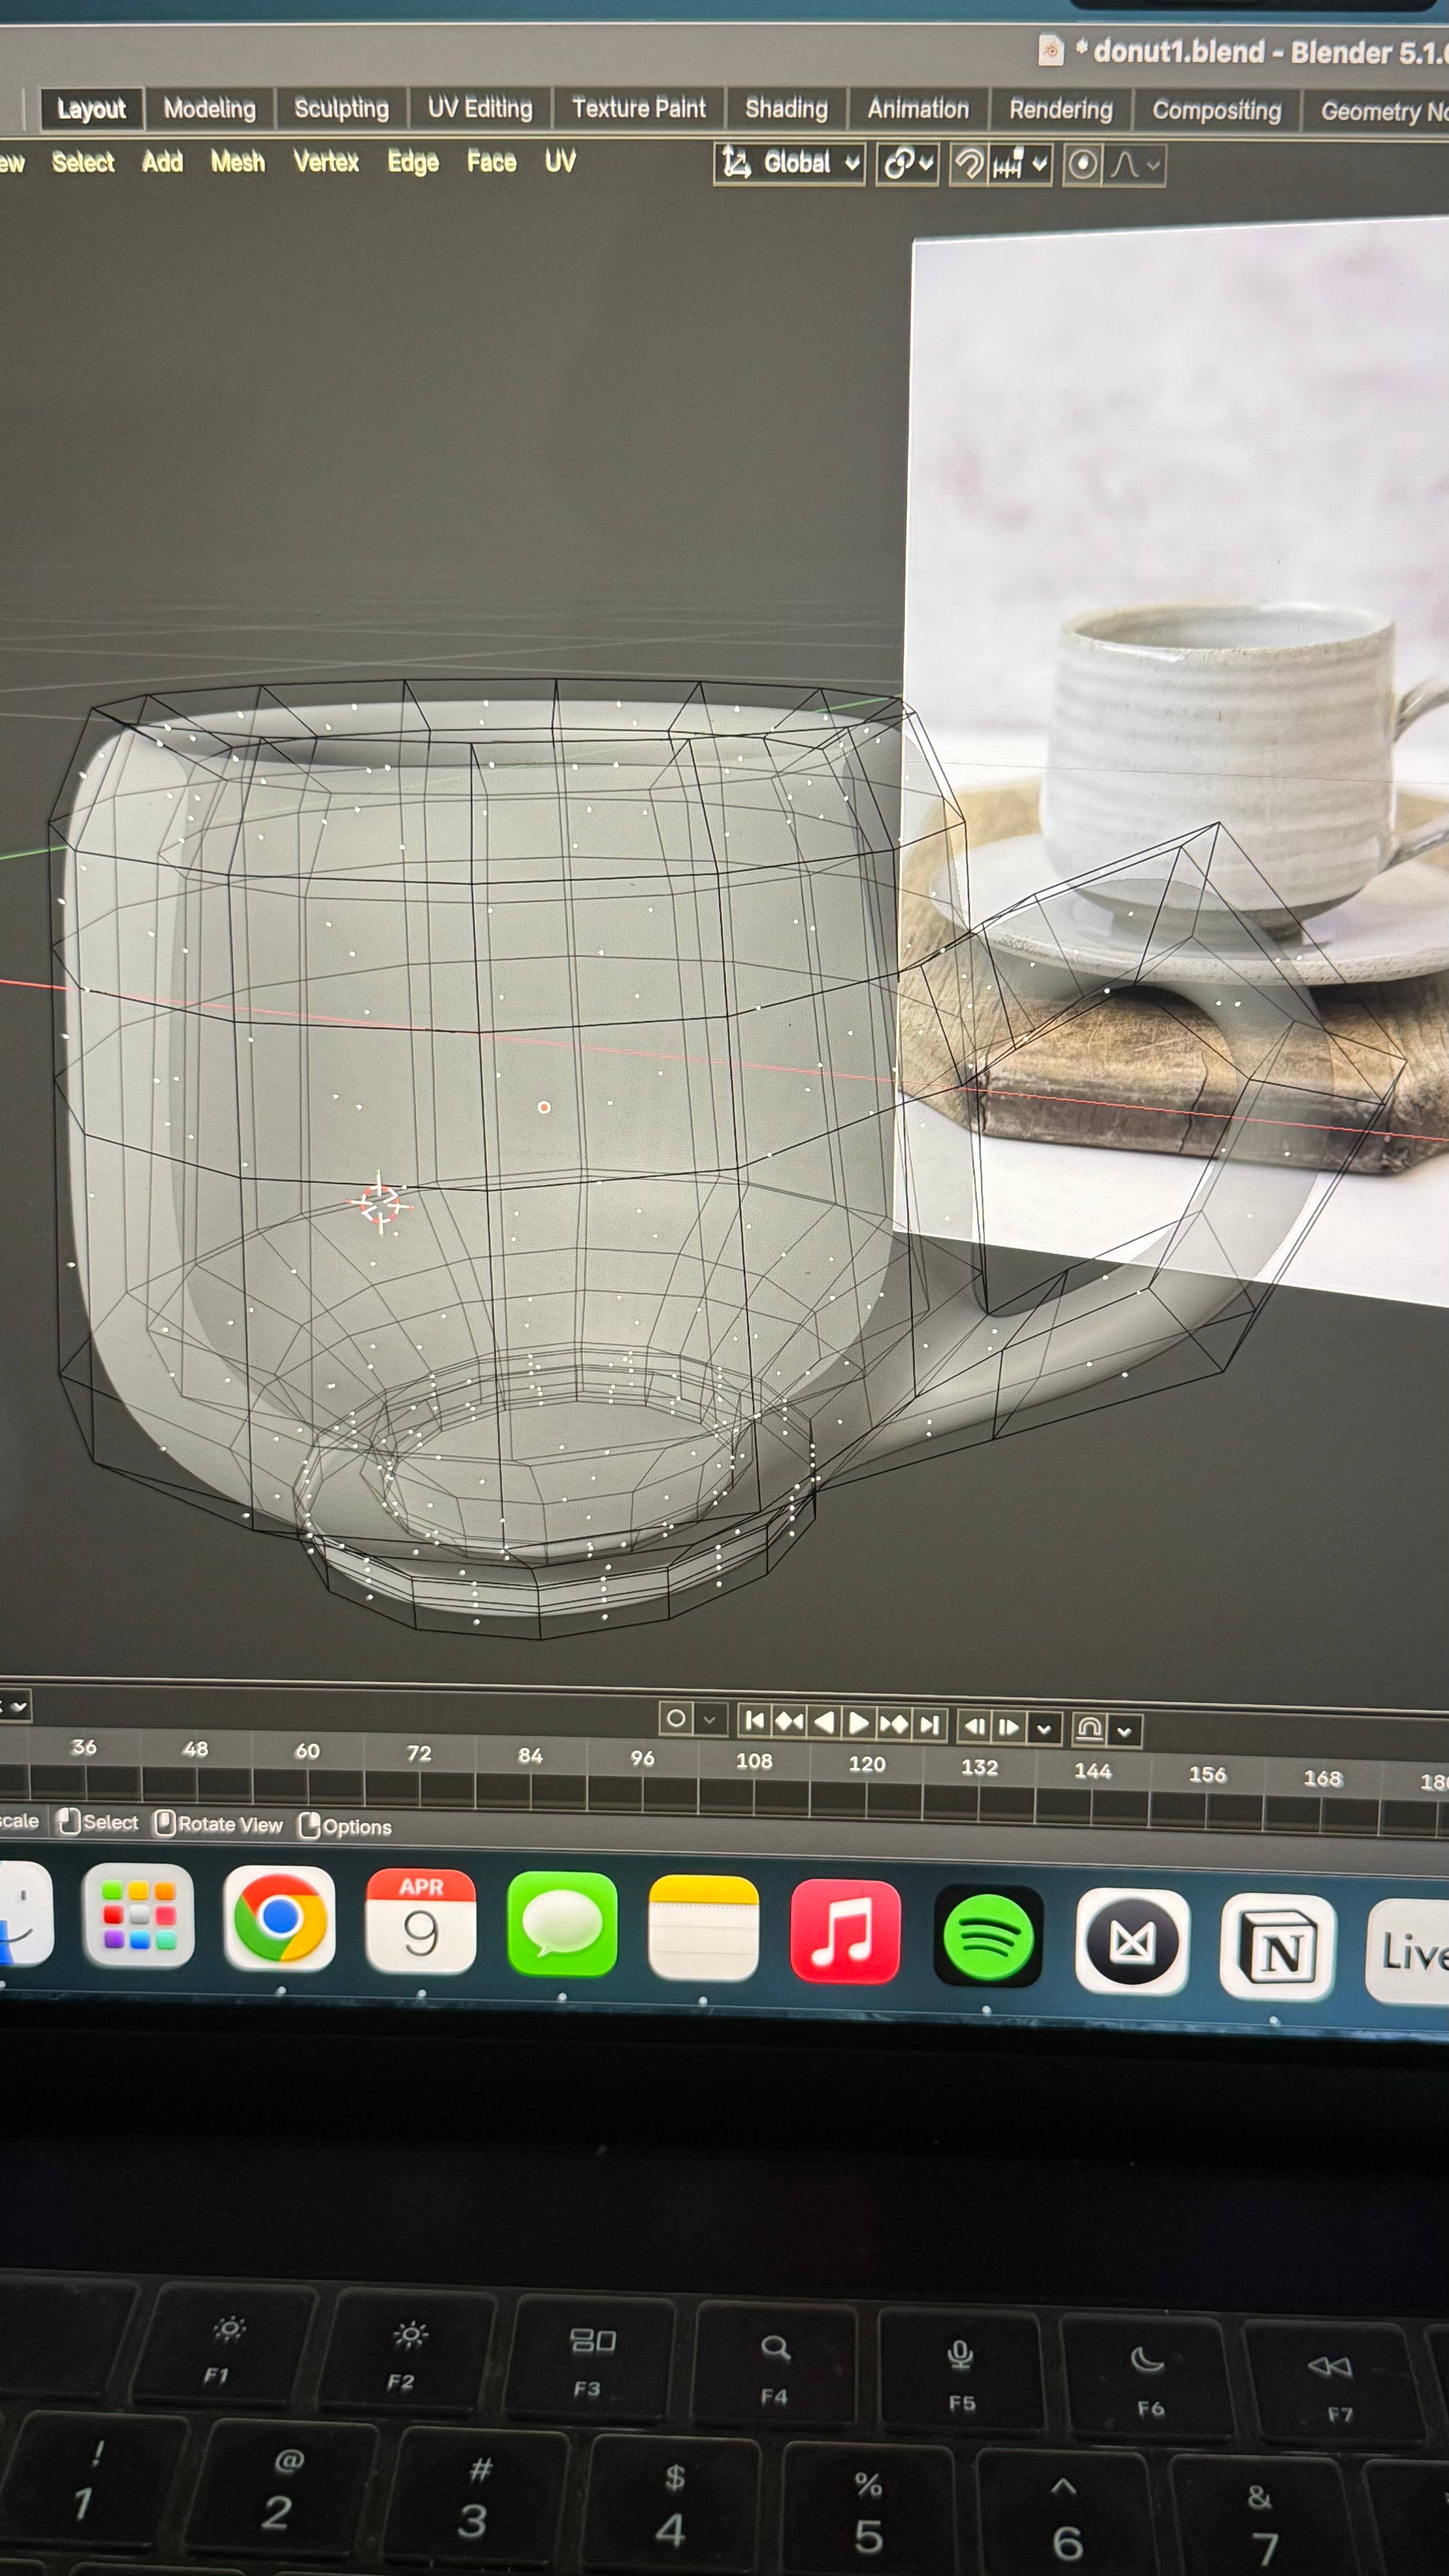Screen dimensions: 1449x2576
Task: Open the proportional editing falloff dropdown
Action: point(1135,165)
